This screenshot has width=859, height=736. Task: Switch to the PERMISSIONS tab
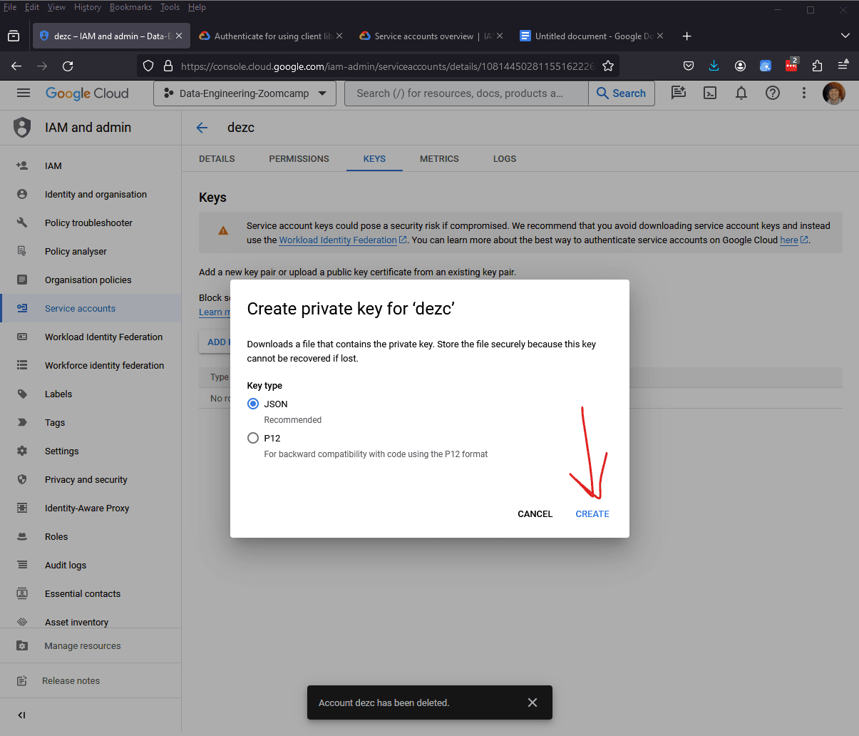pyautogui.click(x=299, y=159)
